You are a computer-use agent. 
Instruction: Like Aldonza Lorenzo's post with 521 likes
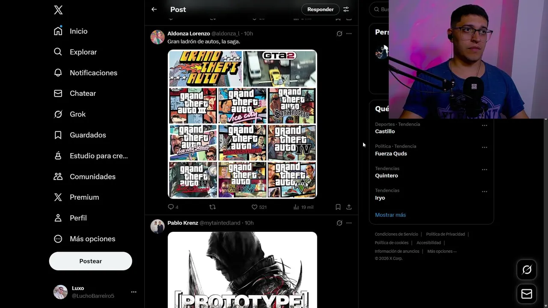point(259,207)
